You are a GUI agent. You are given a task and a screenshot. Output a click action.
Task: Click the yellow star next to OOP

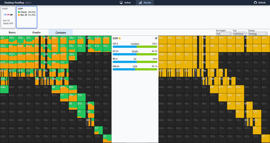pyautogui.click(x=120, y=39)
